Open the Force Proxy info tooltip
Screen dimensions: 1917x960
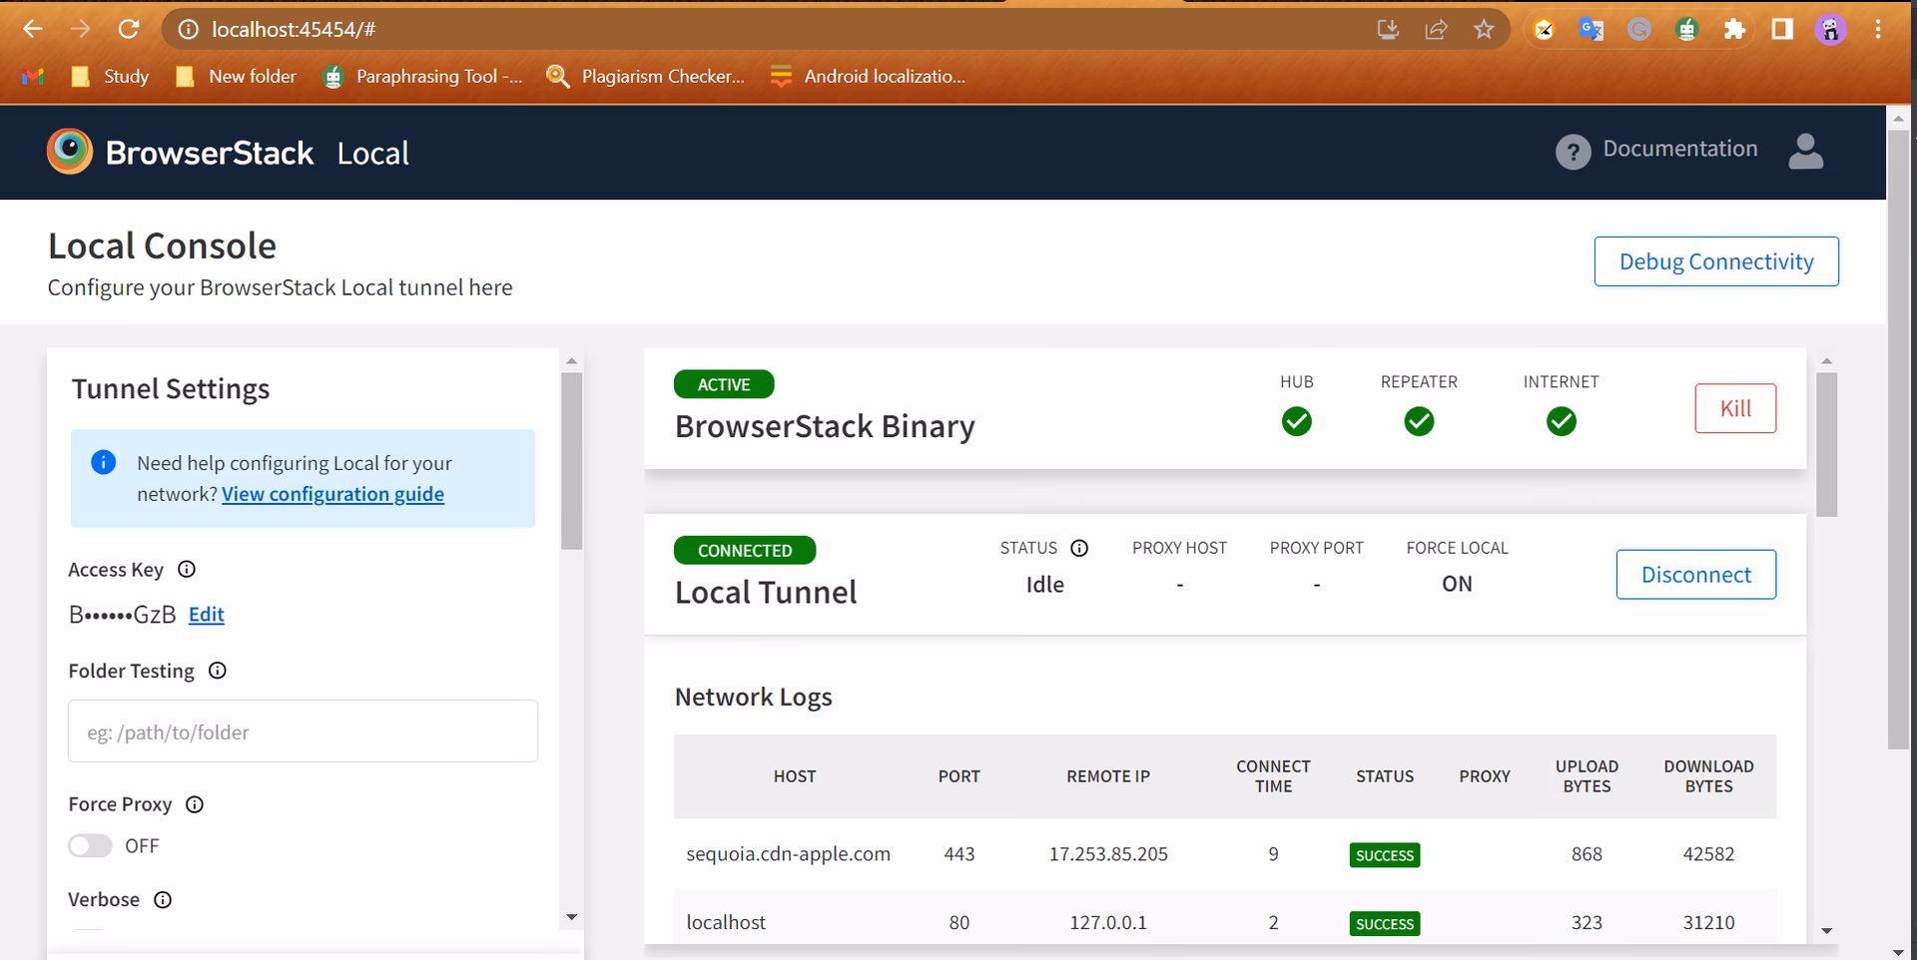pyautogui.click(x=195, y=804)
